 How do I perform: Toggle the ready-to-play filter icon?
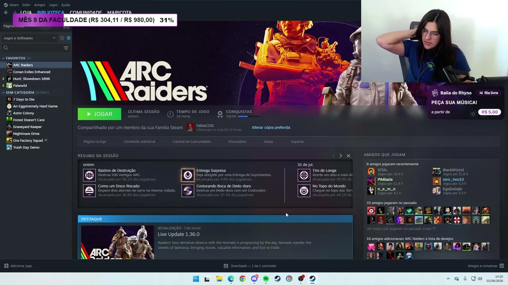click(x=69, y=38)
